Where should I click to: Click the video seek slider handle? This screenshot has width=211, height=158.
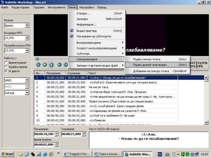(37, 59)
